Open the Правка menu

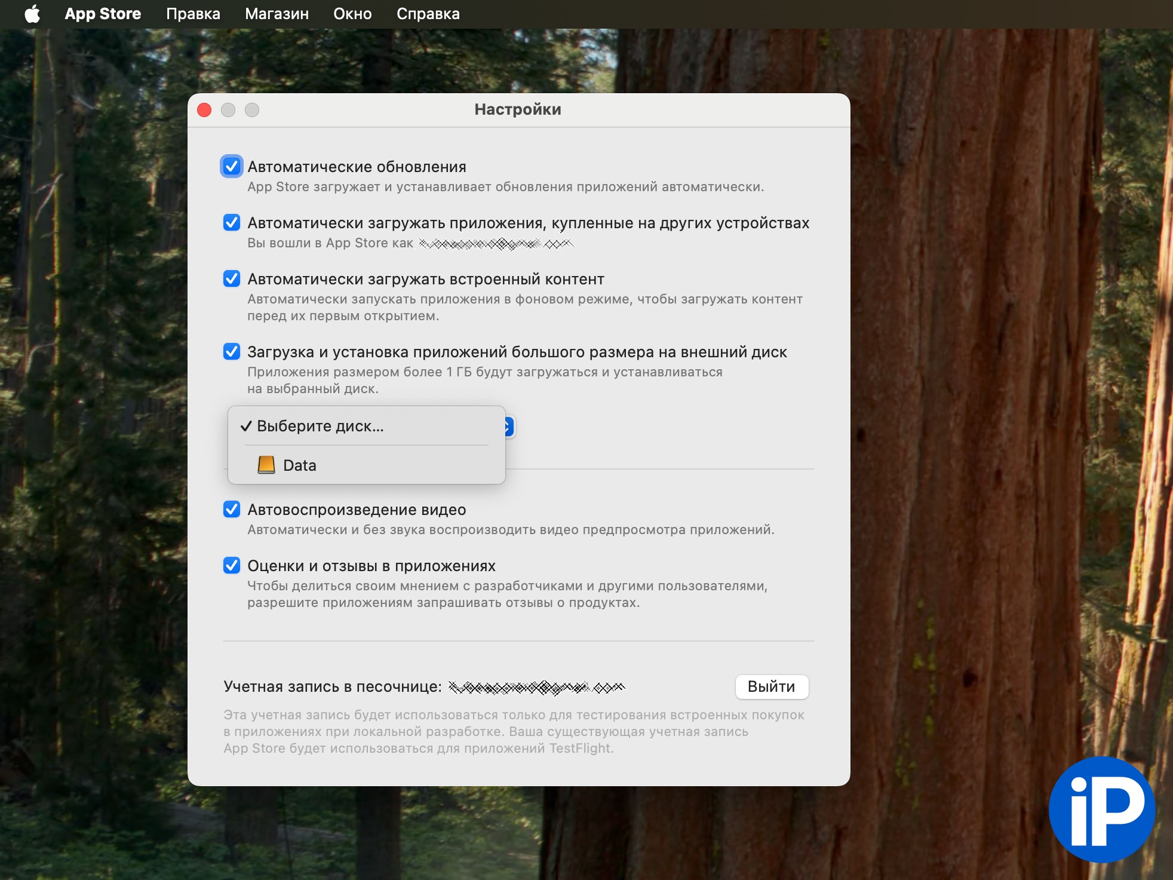[193, 14]
